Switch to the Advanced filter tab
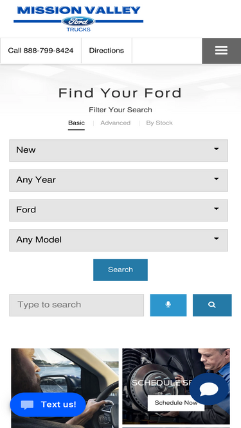Screen dimensions: 241x428 [x=115, y=123]
